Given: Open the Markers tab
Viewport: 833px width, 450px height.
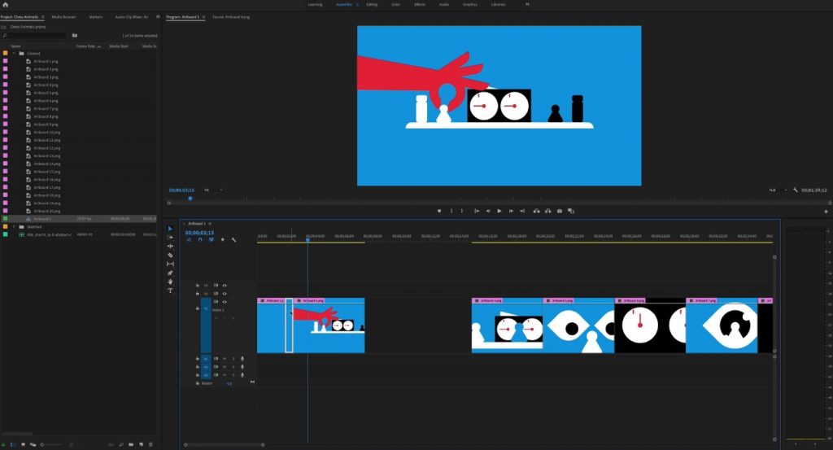Looking at the screenshot, I should 96,17.
